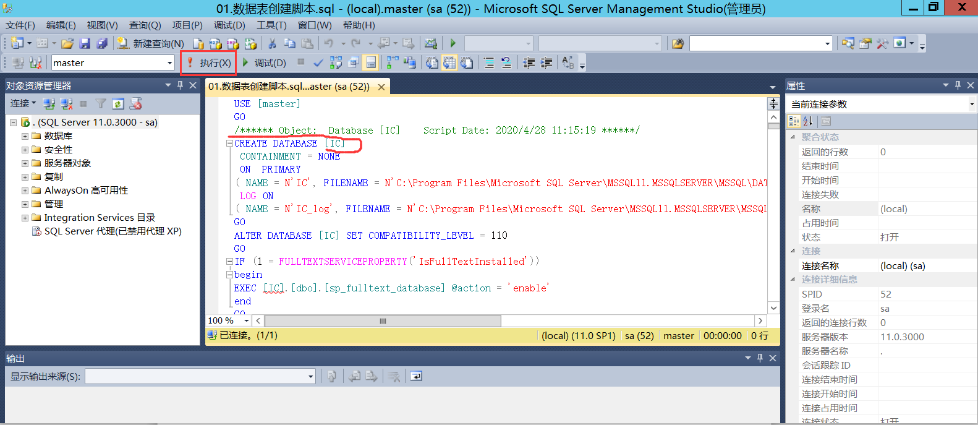Image resolution: width=978 pixels, height=425 pixels.
Task: Click the Debug (调试) button
Action: 264,62
